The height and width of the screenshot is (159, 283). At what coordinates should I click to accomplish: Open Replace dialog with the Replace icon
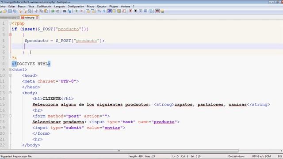point(69,11)
